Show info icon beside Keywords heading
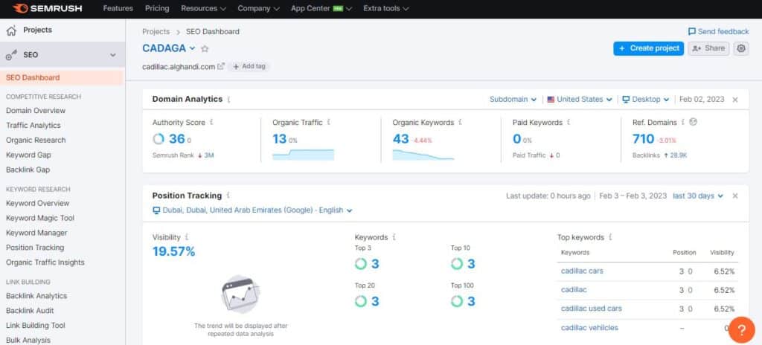 (x=394, y=237)
